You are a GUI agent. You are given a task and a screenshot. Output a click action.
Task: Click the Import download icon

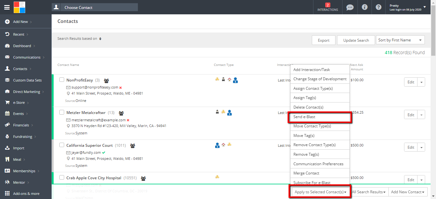(x=7, y=148)
